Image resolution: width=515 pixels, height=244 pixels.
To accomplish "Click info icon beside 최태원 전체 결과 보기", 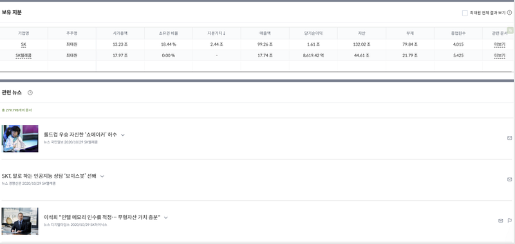I will [x=509, y=13].
